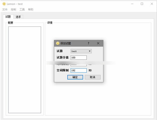Click the 空间限制 field with 192

78,70
